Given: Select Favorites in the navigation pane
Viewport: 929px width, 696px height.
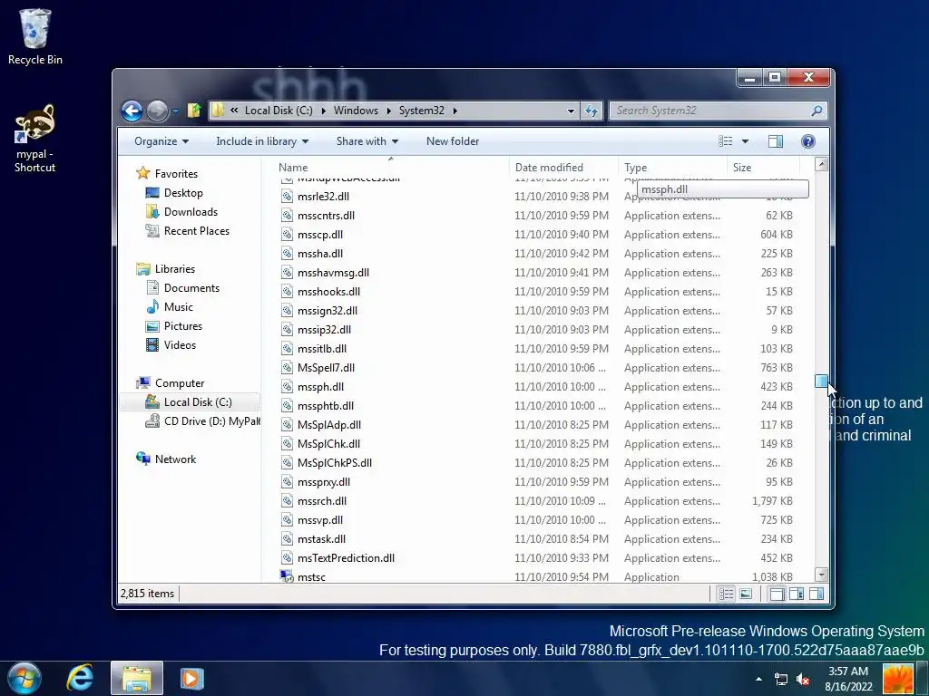Looking at the screenshot, I should point(167,173).
